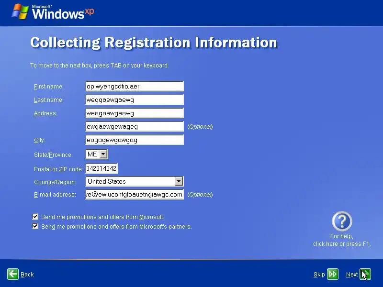Click the Microsoft's partners promotions label text
The width and height of the screenshot is (383, 287).
116,227
